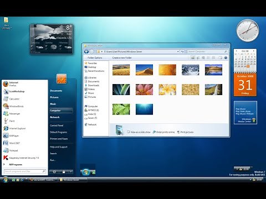Click the Start menu lock button

coord(64,172)
